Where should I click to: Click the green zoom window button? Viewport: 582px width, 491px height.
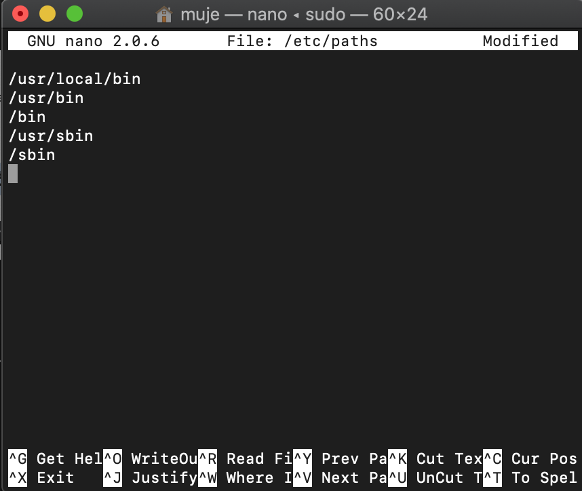[75, 14]
